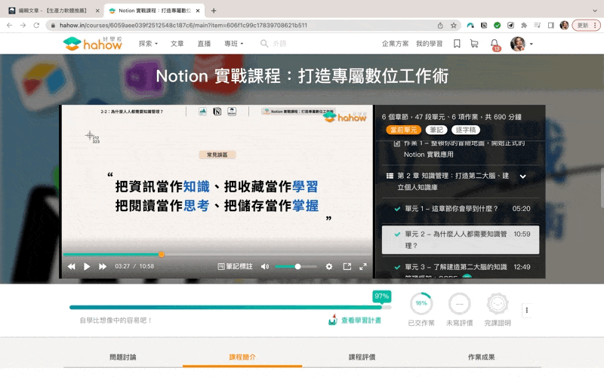This screenshot has height=377, width=604.
Task: Click the 更新 browser update button
Action: (587, 26)
